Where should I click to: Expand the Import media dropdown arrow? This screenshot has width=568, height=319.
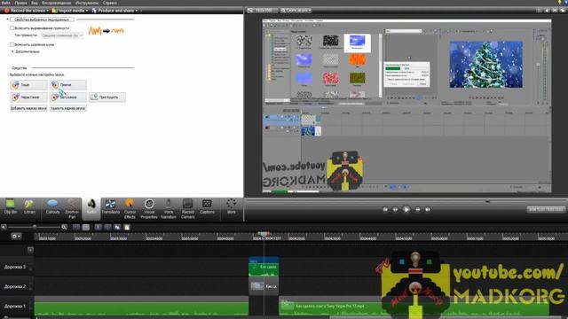click(x=87, y=11)
